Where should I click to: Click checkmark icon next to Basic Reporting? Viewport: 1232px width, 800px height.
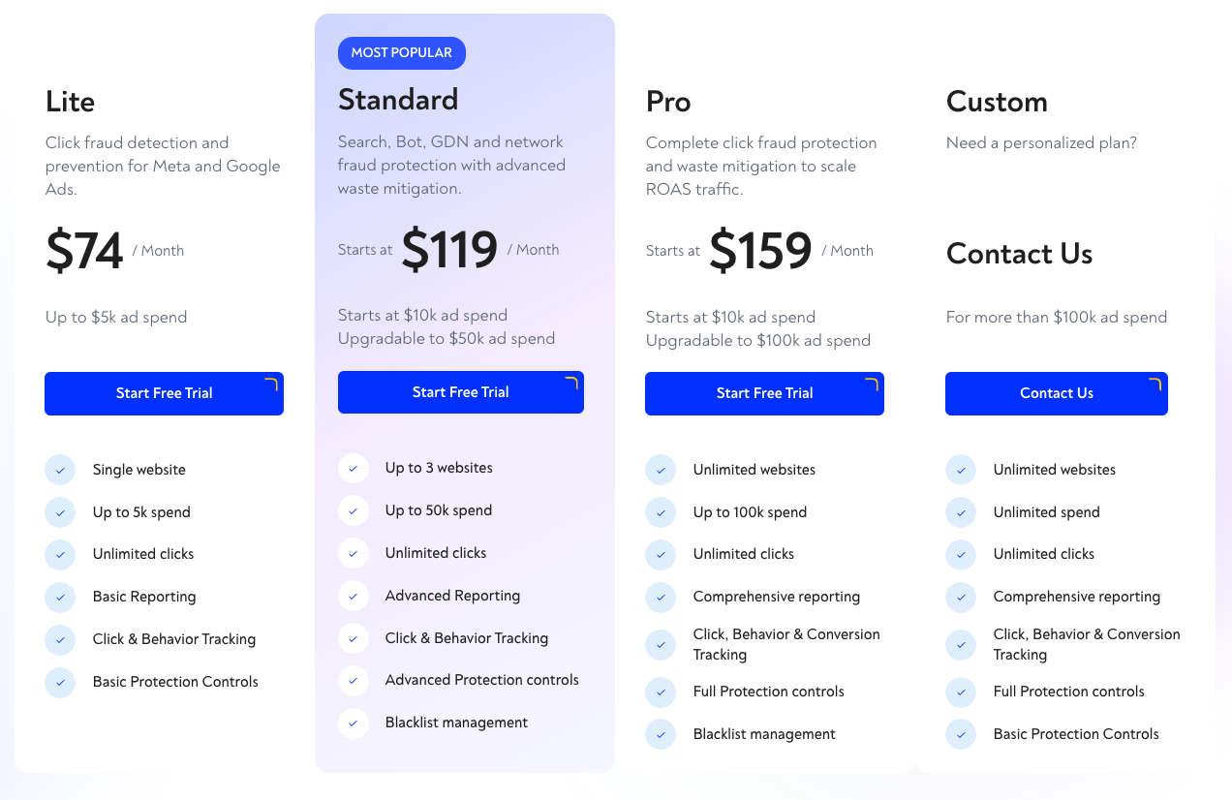coord(60,597)
